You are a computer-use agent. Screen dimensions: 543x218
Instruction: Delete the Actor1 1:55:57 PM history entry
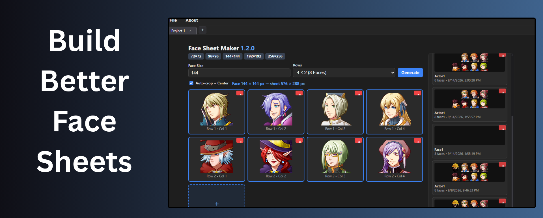pos(502,91)
